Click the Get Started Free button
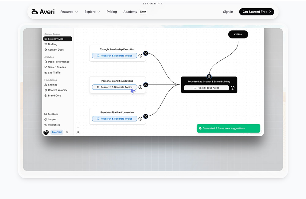The image size is (306, 199). tap(256, 12)
